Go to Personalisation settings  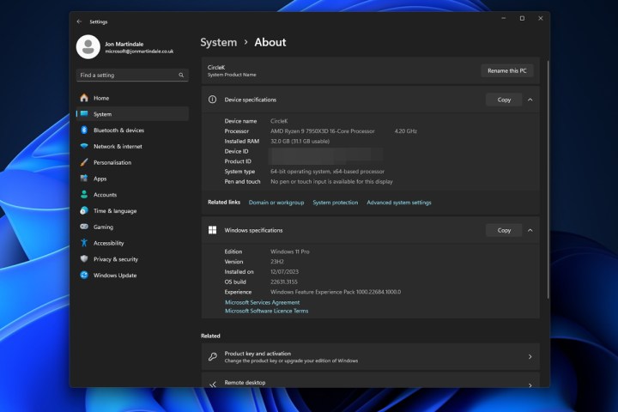point(112,162)
